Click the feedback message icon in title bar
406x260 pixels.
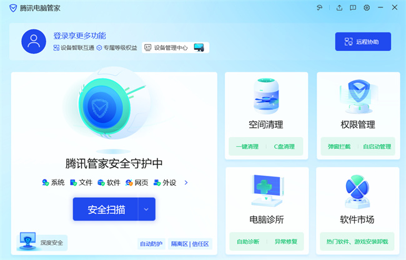pos(353,8)
